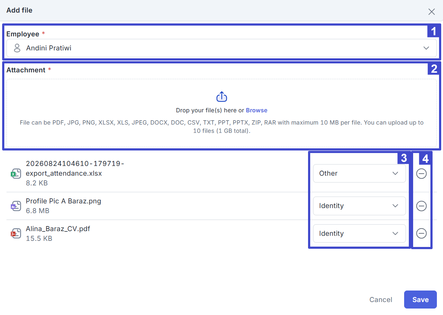Open the Employee dropdown showing Andini Pratiwi
Image resolution: width=443 pixels, height=315 pixels.
click(222, 48)
